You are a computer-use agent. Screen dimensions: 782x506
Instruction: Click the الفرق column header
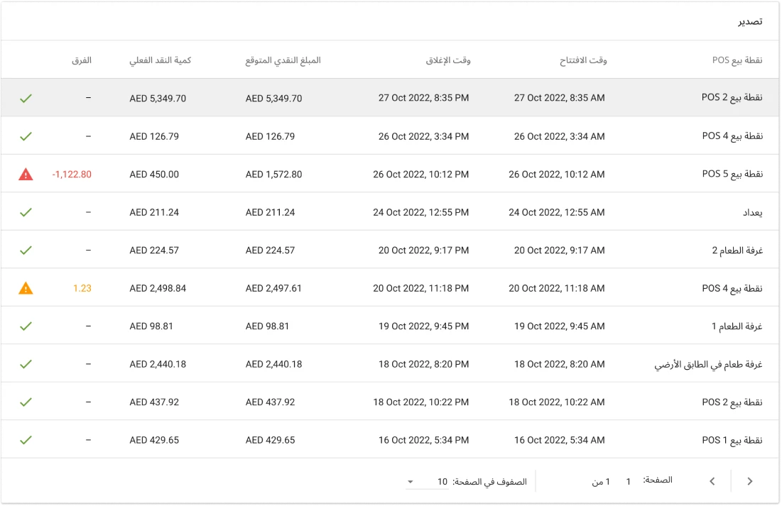pyautogui.click(x=85, y=60)
